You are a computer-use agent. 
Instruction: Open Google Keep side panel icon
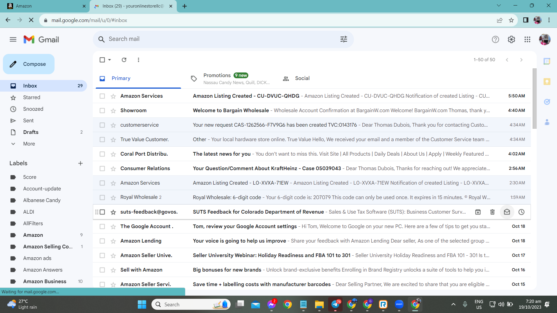point(547,81)
